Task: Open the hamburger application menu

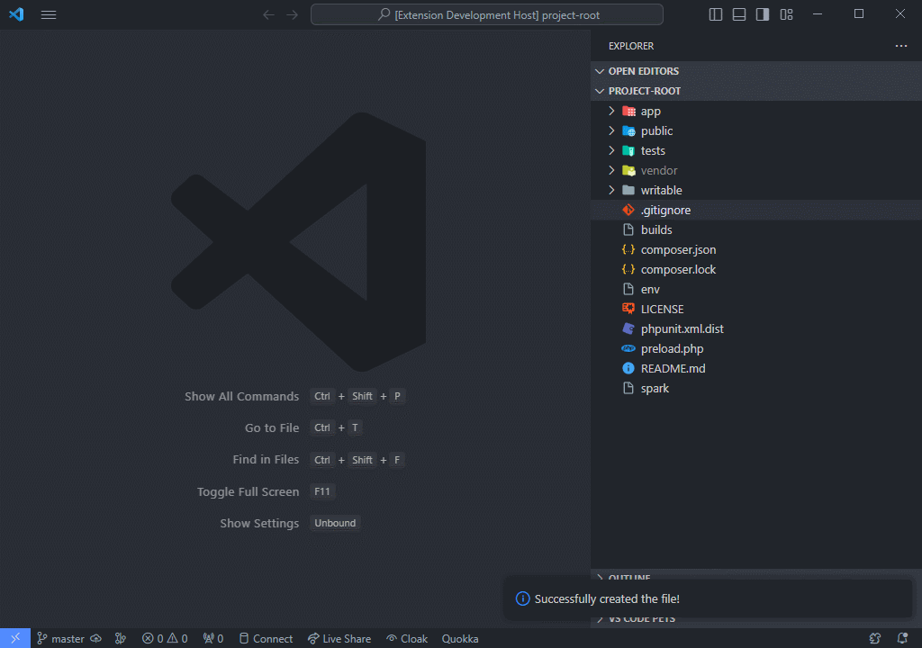Action: pyautogui.click(x=49, y=14)
